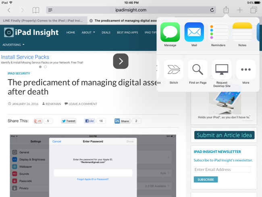Image resolution: width=262 pixels, height=197 pixels.
Task: Show all tabs overview icon
Action: [x=254, y=10]
